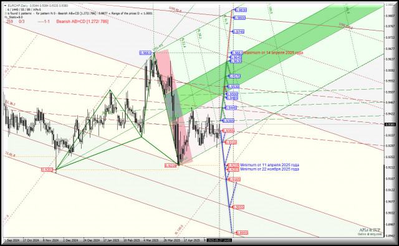Click the blue 0.9830 price label
Image resolution: width=399 pixels, height=246 pixels.
(x=241, y=10)
